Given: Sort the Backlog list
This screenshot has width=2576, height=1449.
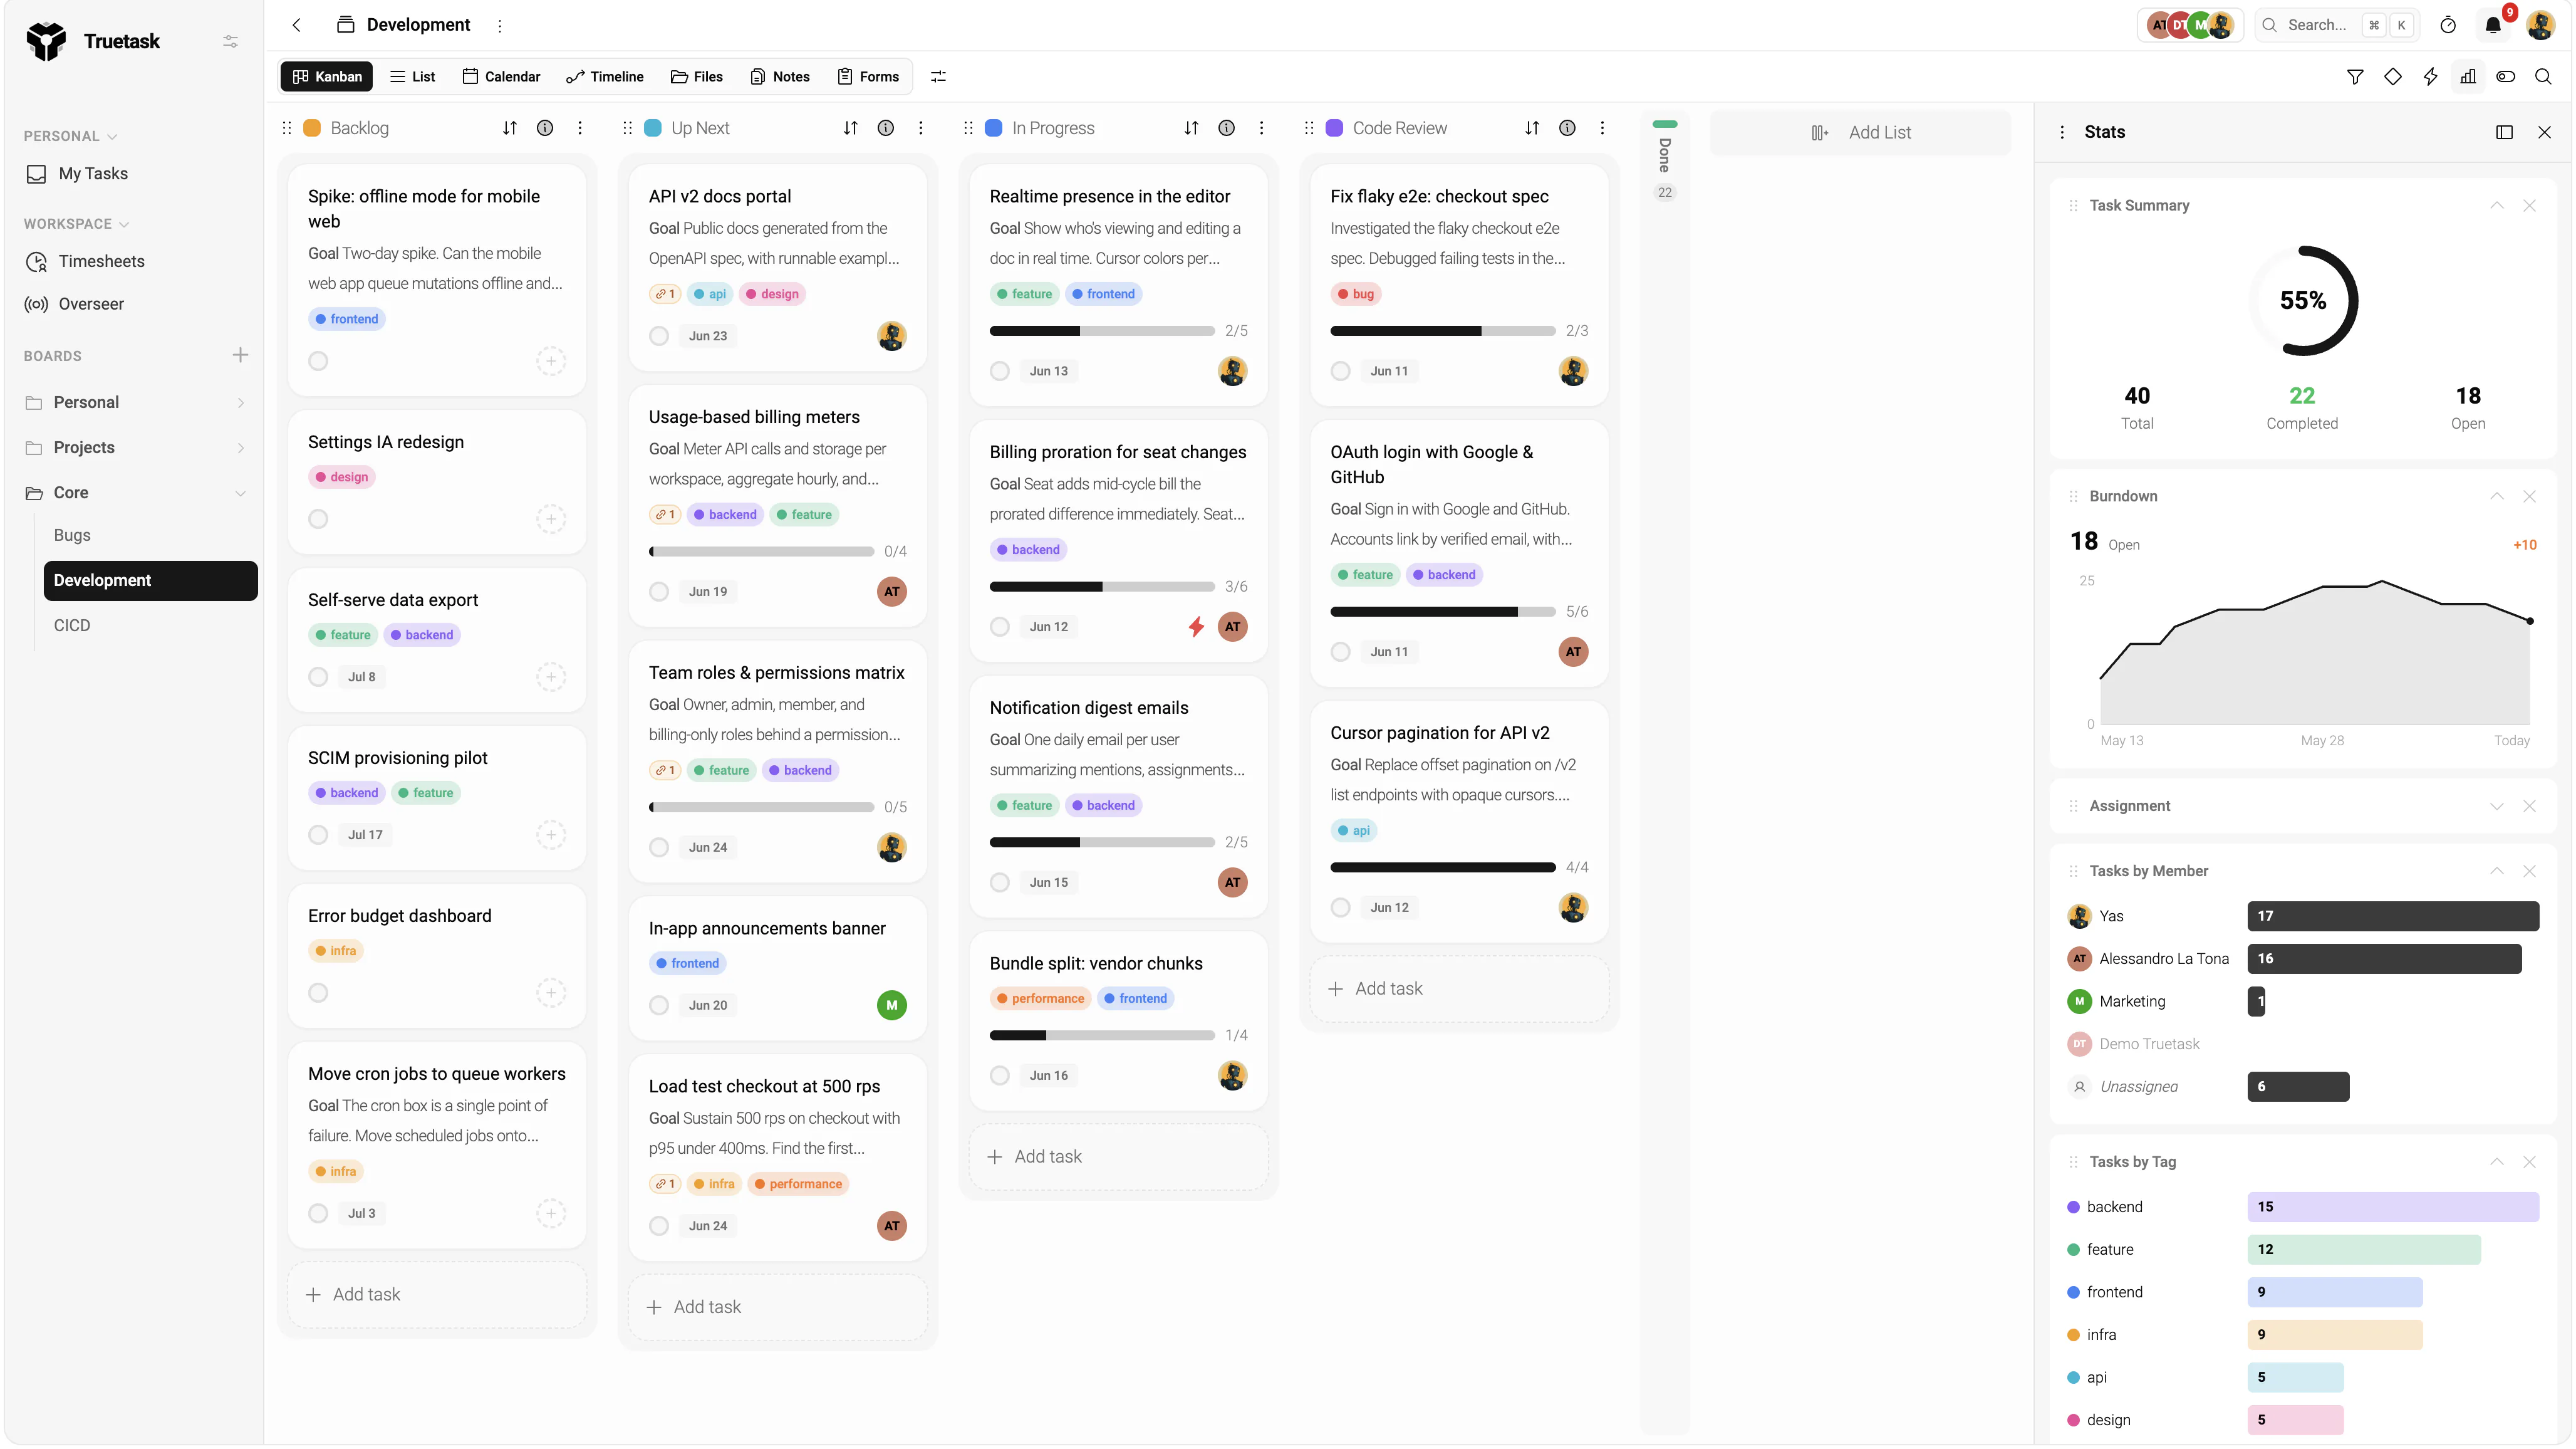Looking at the screenshot, I should [510, 128].
